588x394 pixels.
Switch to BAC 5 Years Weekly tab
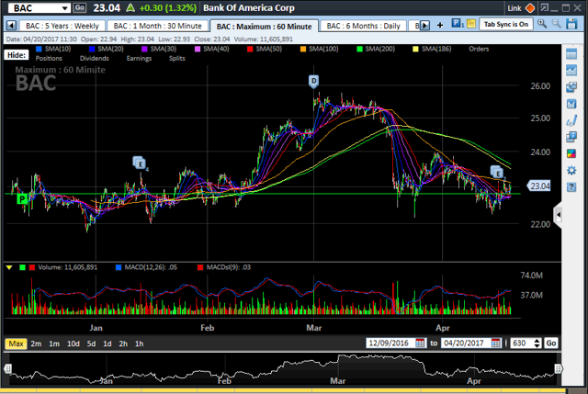(62, 26)
